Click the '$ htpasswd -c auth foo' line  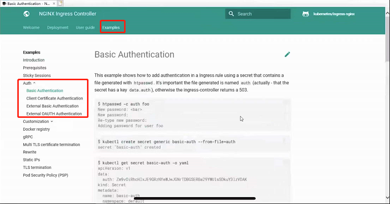pos(124,104)
